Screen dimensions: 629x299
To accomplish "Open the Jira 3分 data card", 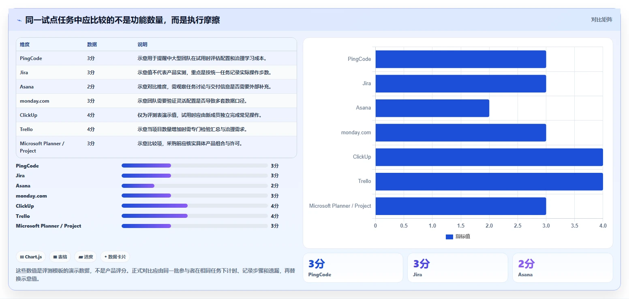I will coord(458,268).
